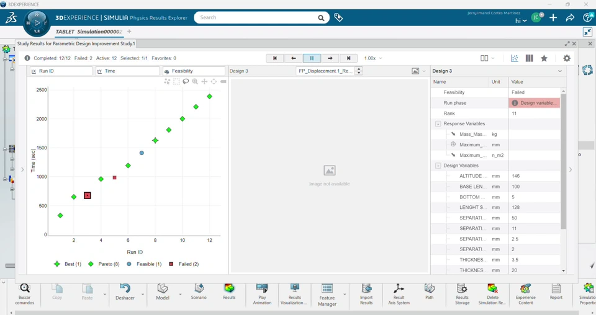596x315 pixels.
Task: Open the Feature Manager
Action: coord(327,295)
